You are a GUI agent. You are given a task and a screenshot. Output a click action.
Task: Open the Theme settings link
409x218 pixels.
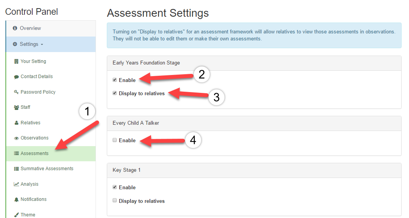[x=28, y=215]
